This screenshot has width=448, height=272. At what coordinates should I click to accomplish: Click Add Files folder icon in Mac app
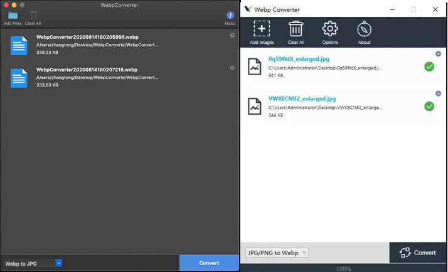point(12,16)
